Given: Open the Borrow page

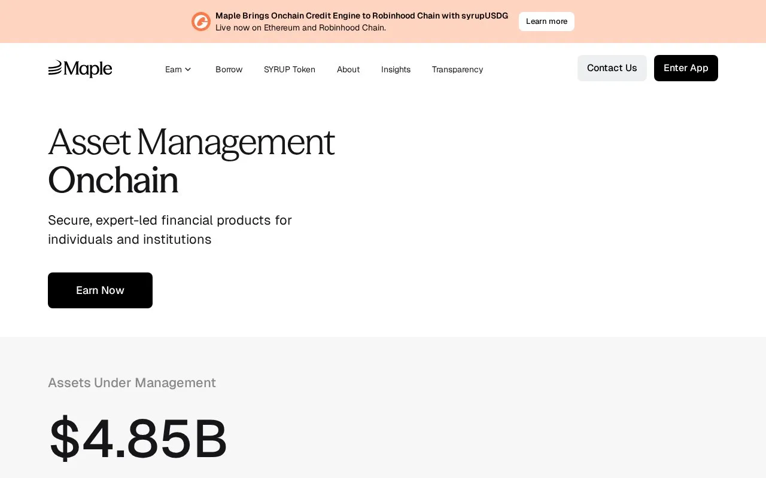Looking at the screenshot, I should coord(229,69).
